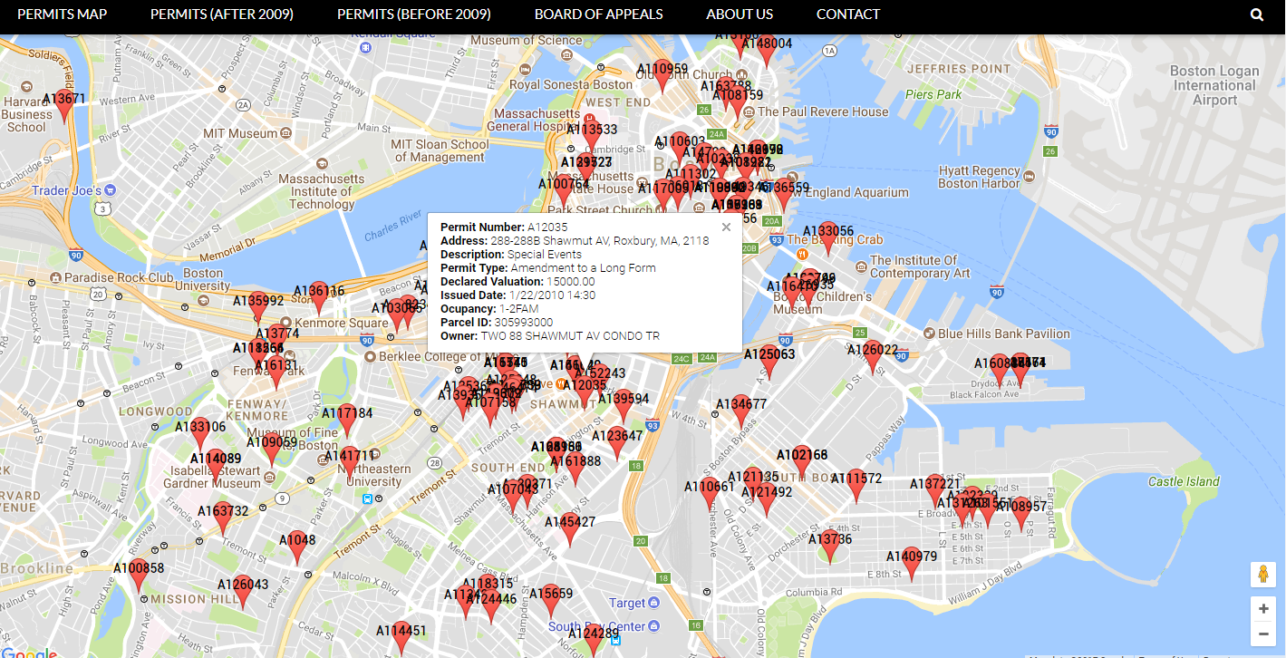
Task: Select map marker A135992
Action: point(258,307)
